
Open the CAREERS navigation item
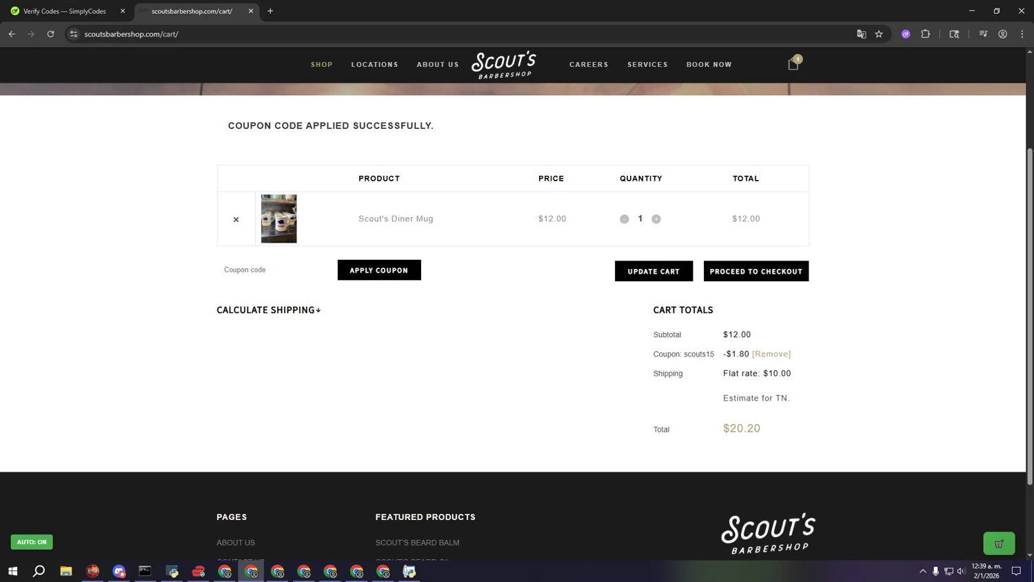click(589, 65)
